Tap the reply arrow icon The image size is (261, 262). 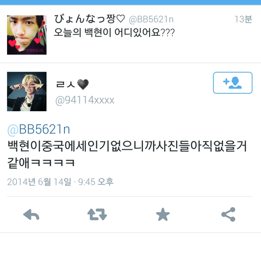pos(31,215)
